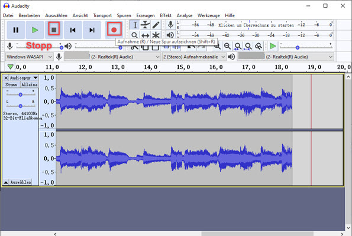Open the Bearbeiten menu
The width and height of the screenshot is (352, 236).
[29, 15]
